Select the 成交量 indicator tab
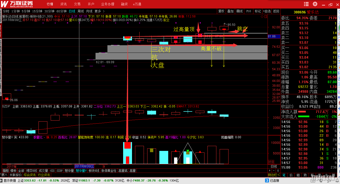Viewport: 340px width, 184px height. point(43,171)
